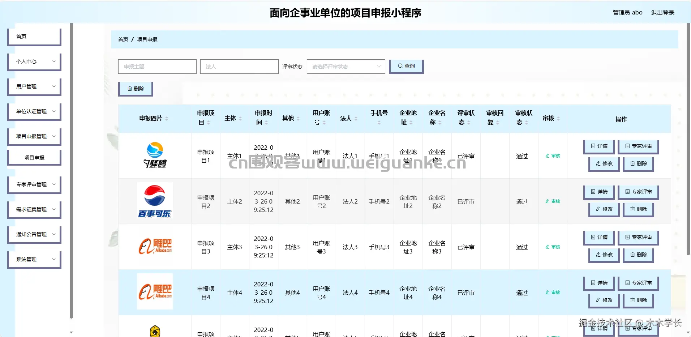Sort by 审核 column sort arrows

(558, 119)
